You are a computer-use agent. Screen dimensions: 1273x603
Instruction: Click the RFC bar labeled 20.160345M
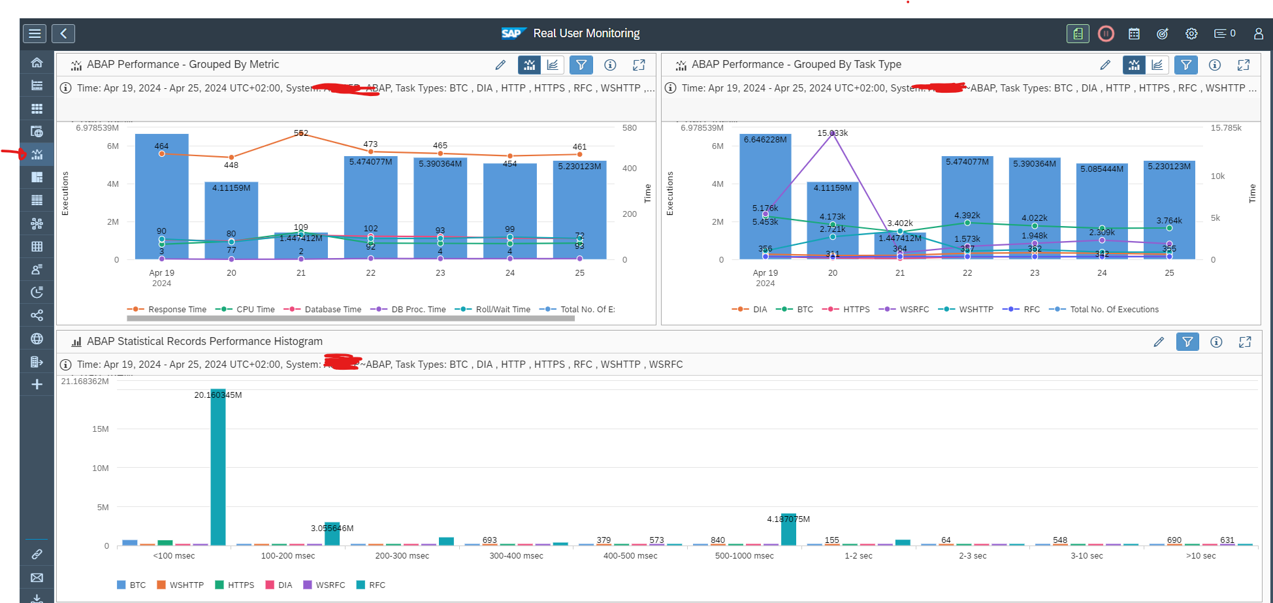(218, 467)
